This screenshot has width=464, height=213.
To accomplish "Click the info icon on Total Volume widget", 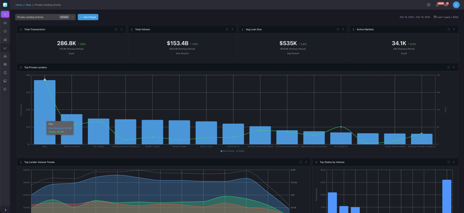I will click(227, 30).
